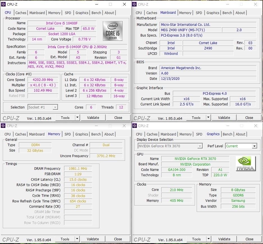Image resolution: width=263 pixels, height=244 pixels.
Task: Expand the Tools arrow in the Memory window
Action: (77, 239)
